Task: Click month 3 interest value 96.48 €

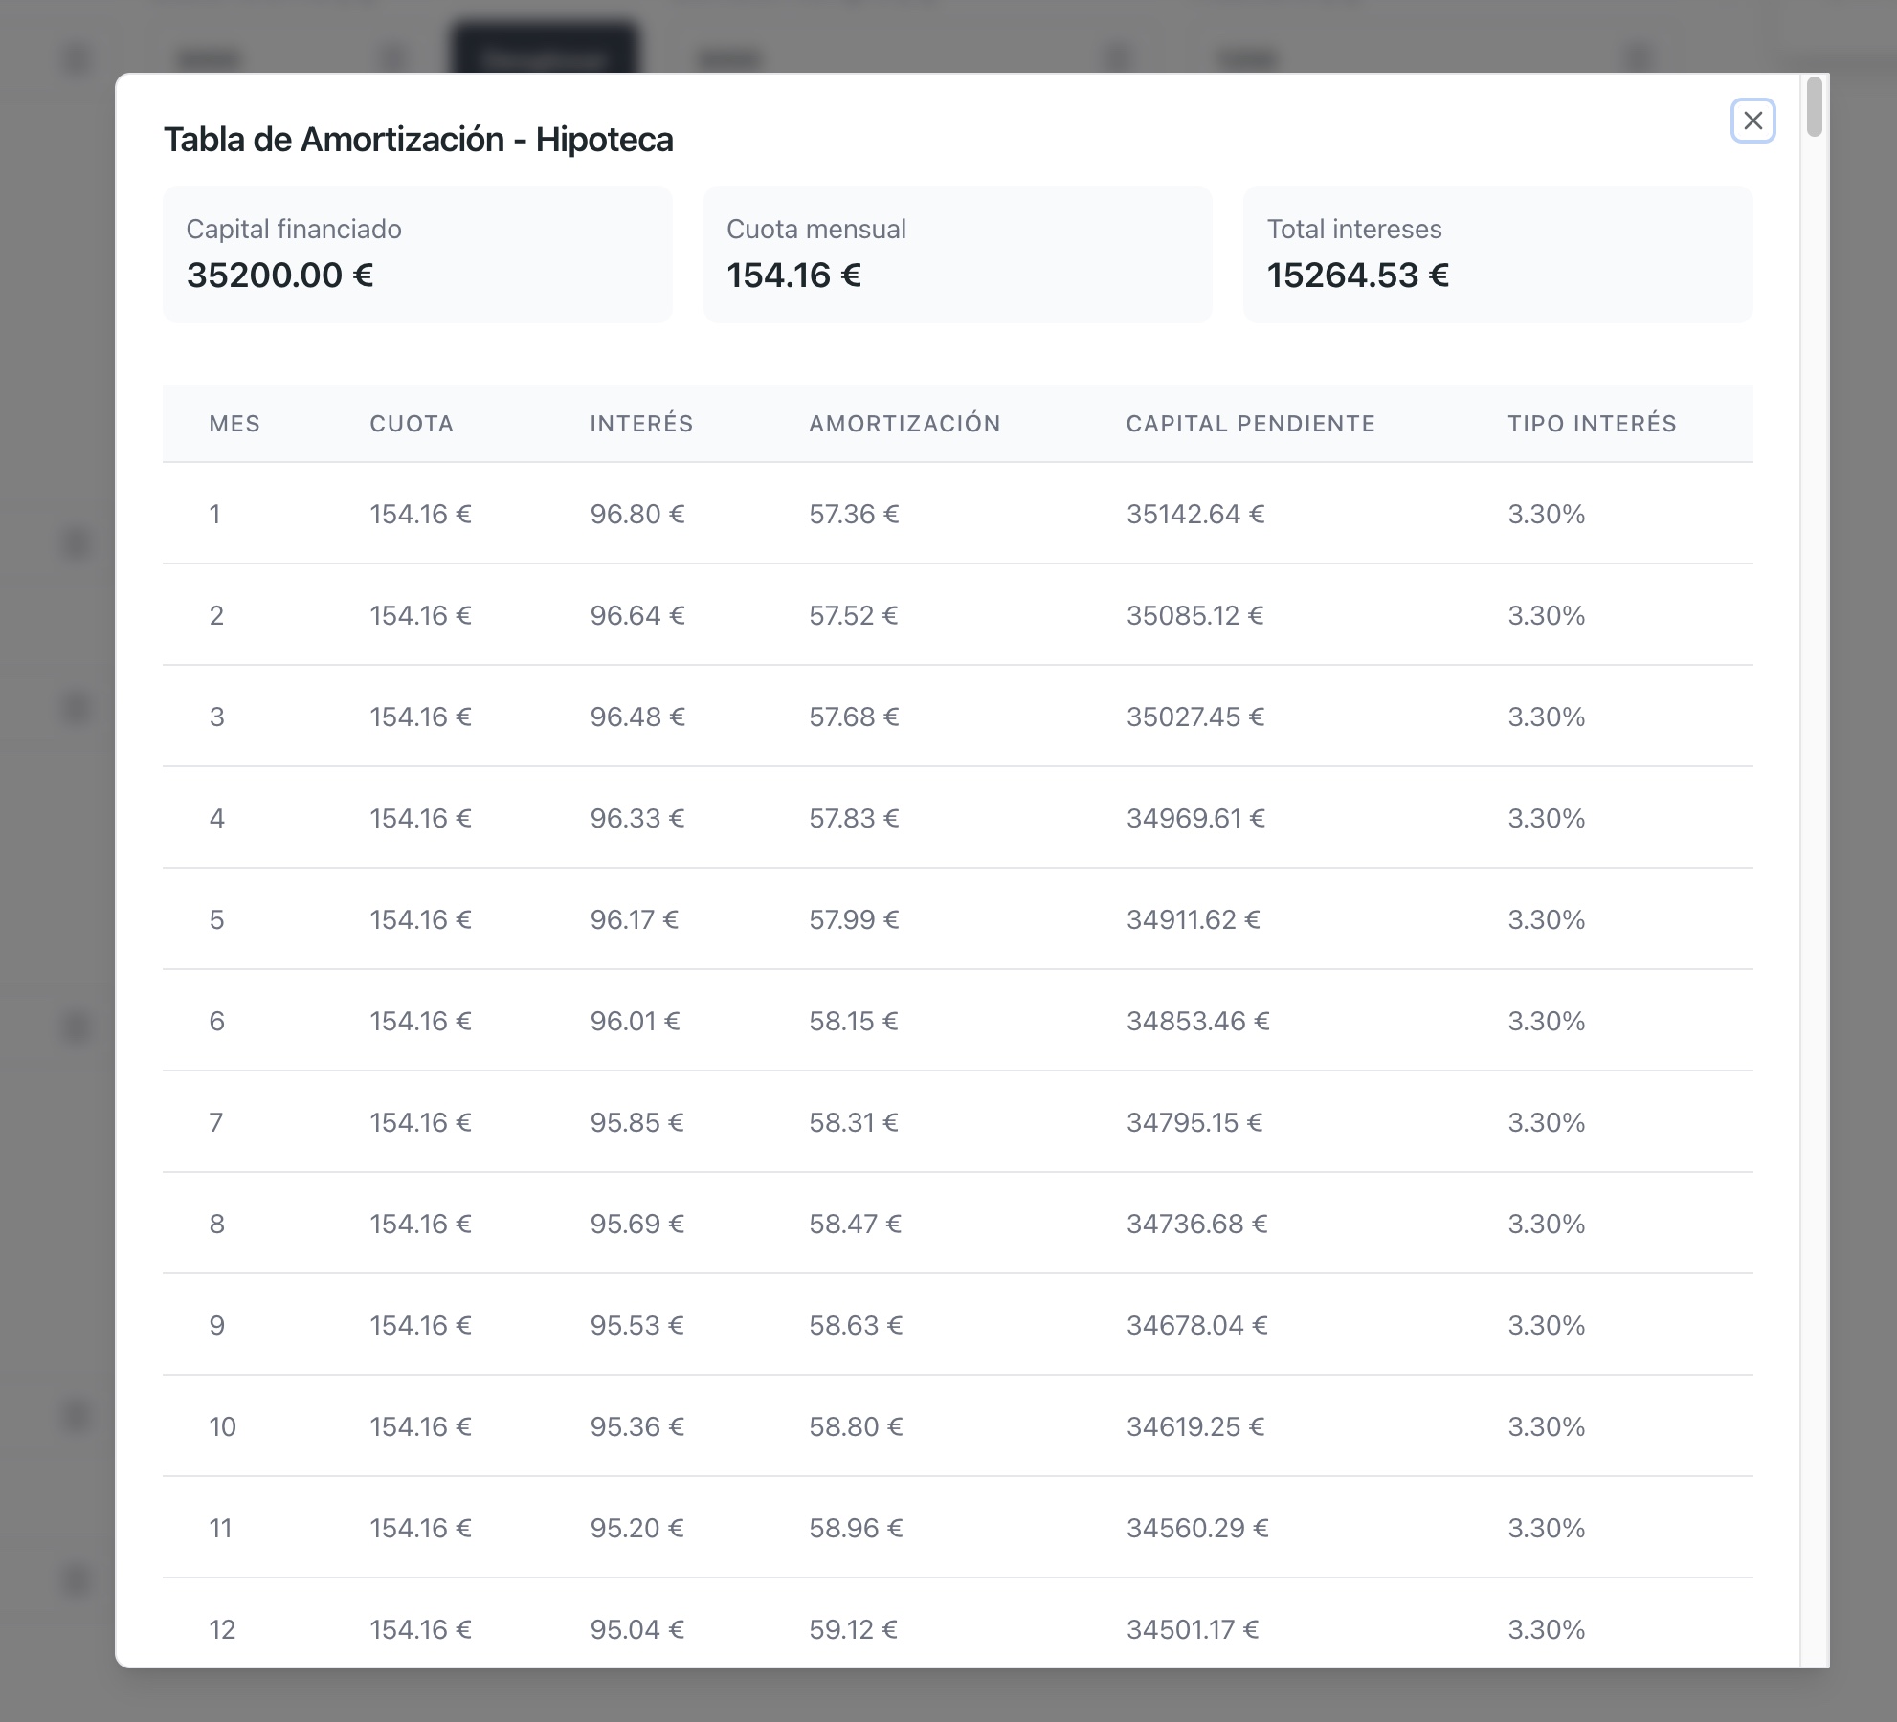Action: [637, 717]
